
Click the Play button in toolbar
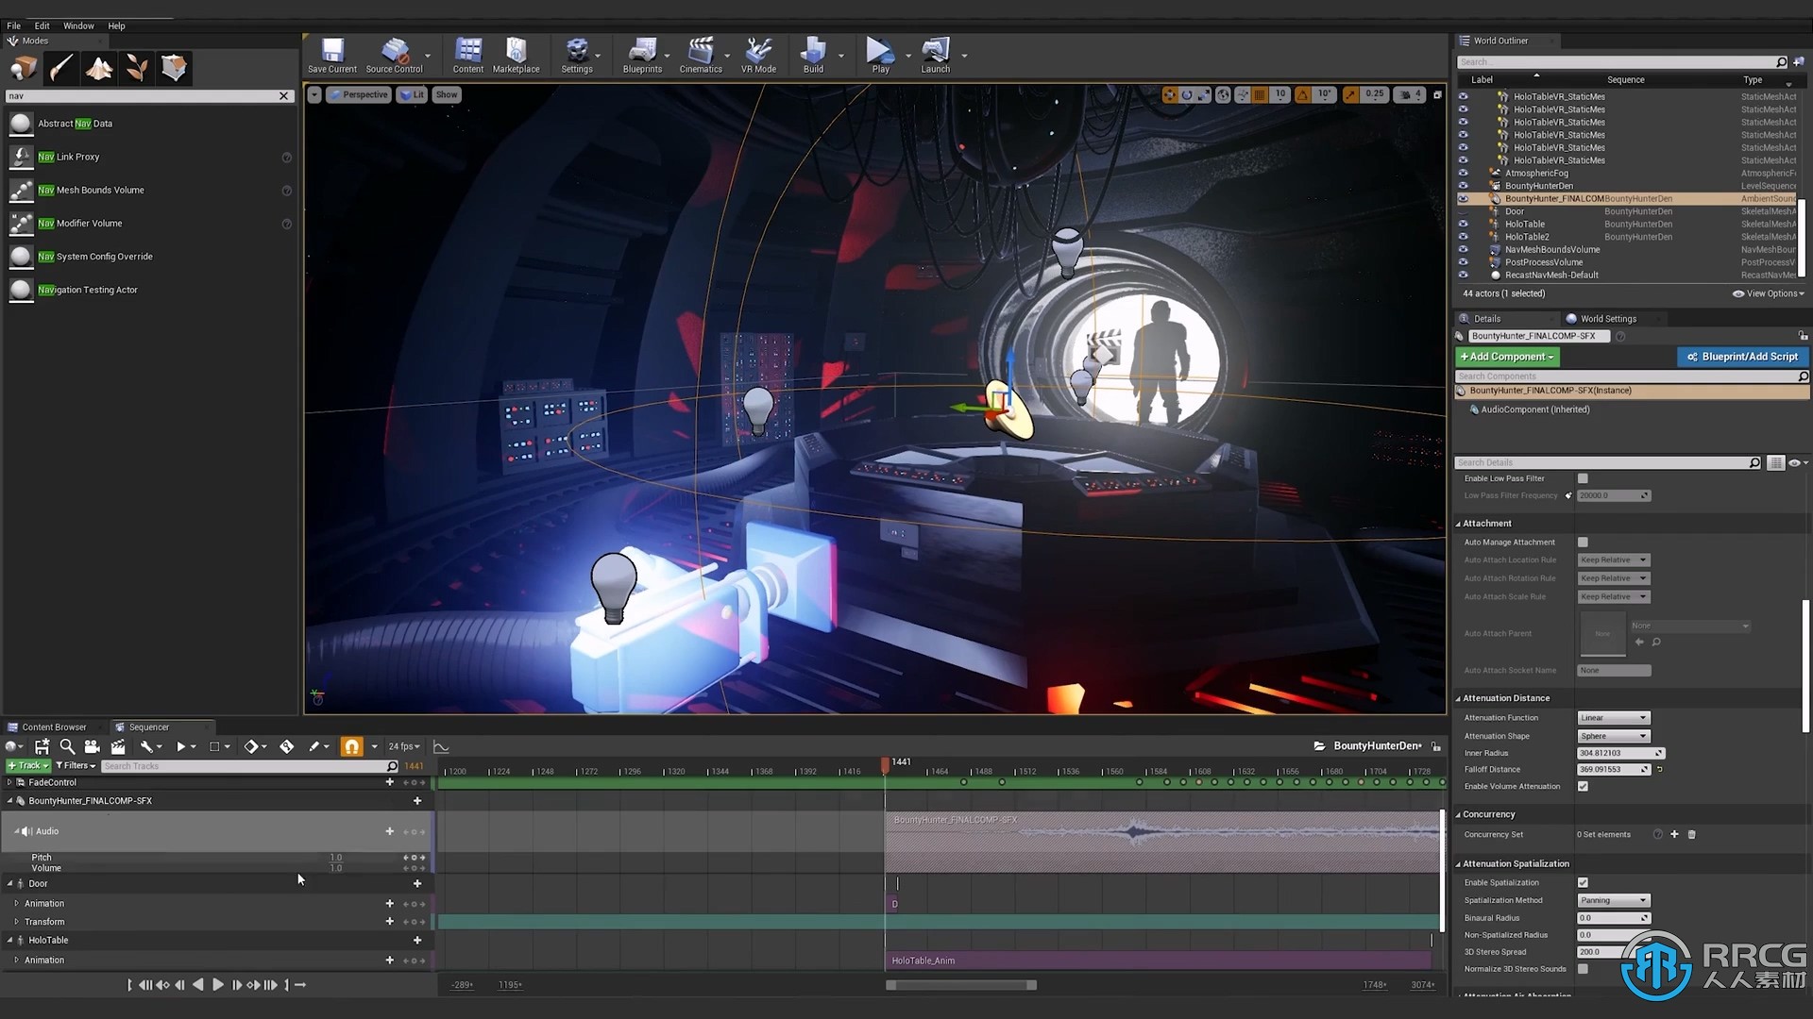tap(879, 54)
